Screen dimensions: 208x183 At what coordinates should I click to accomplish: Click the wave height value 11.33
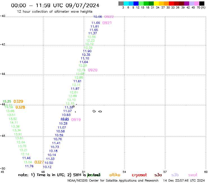(50, 159)
